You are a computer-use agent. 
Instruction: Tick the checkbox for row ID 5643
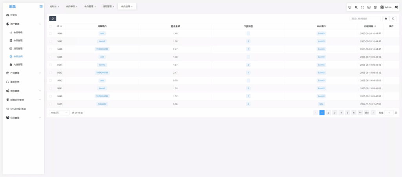[50, 73]
